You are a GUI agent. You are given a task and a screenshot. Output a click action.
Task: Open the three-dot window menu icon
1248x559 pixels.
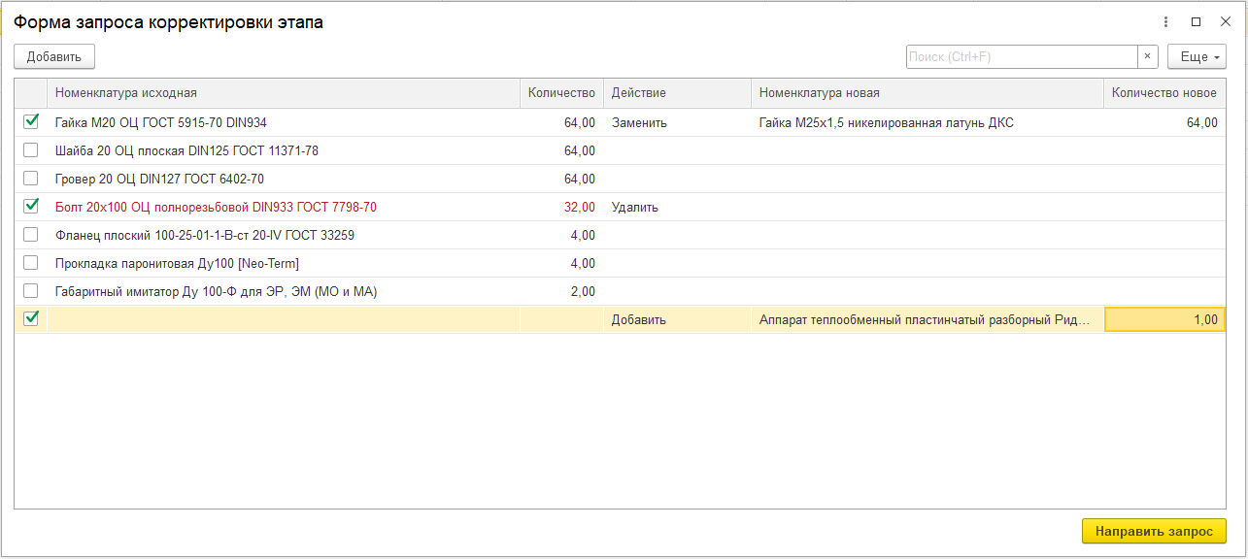[x=1165, y=21]
